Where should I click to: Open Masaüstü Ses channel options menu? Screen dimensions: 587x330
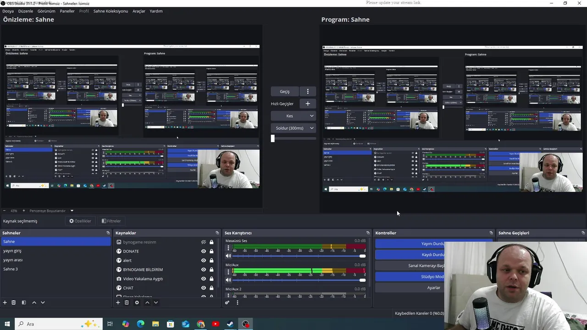tap(228, 248)
